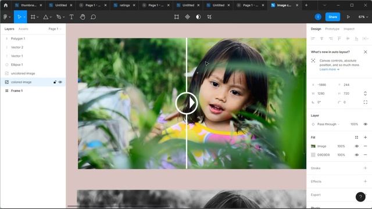
Task: Open the tabs overflow chevron
Action: tap(324, 5)
